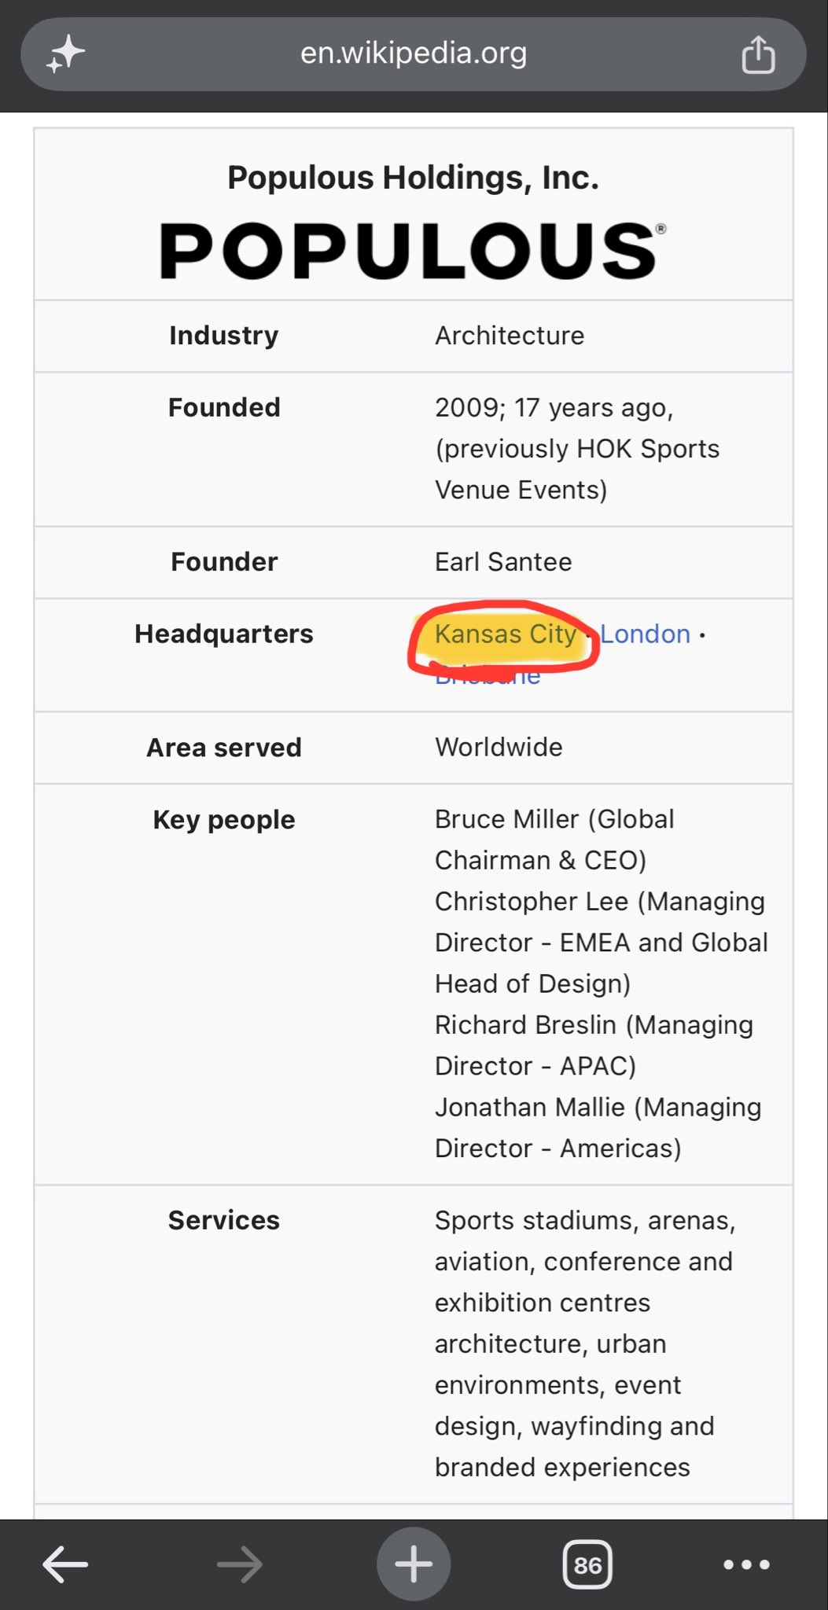The height and width of the screenshot is (1610, 828).
Task: Open a new tab with plus button
Action: click(x=414, y=1564)
